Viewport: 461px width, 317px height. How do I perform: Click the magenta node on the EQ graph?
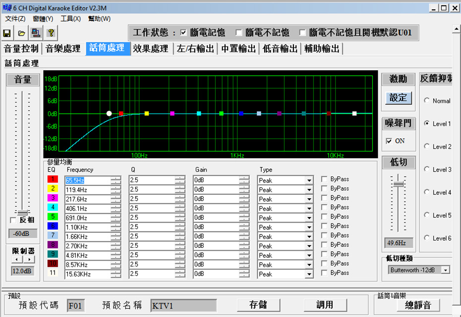click(x=173, y=113)
